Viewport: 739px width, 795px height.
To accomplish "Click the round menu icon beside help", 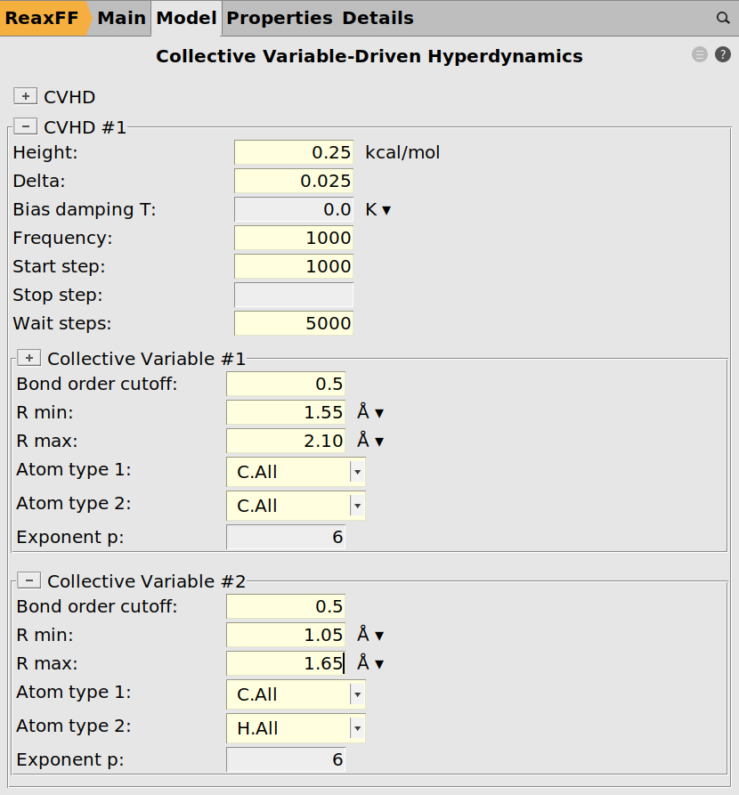I will coord(700,55).
